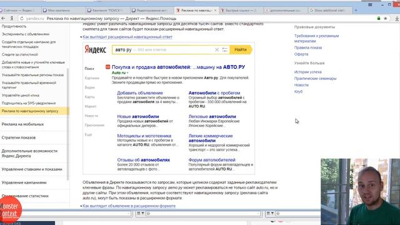The height and width of the screenshot is (225, 400).
Task: Click the red auto.ru favicon in example result
Action: (107, 67)
